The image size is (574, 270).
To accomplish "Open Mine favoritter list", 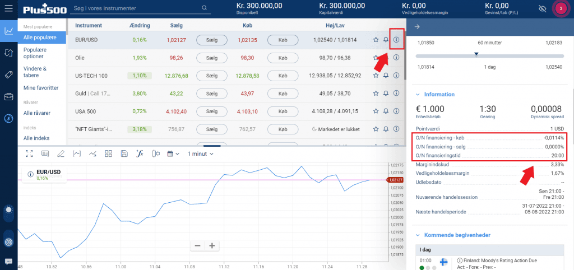I will (x=40, y=88).
